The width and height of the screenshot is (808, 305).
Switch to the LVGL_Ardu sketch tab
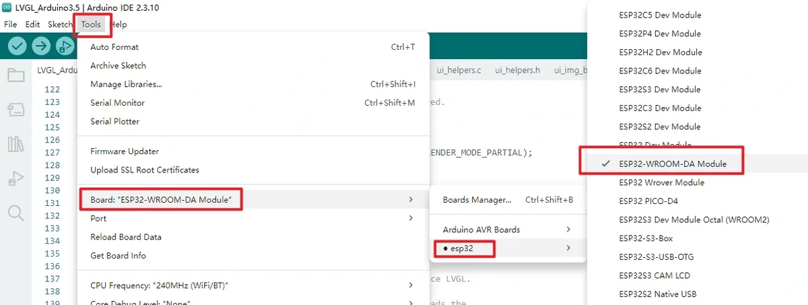[56, 70]
